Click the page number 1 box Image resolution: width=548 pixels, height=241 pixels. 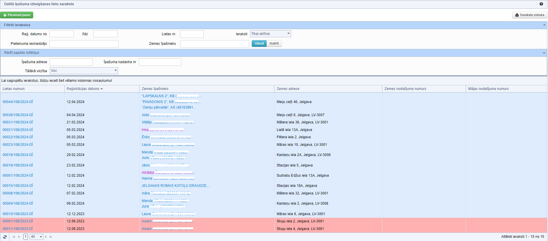coord(26,237)
